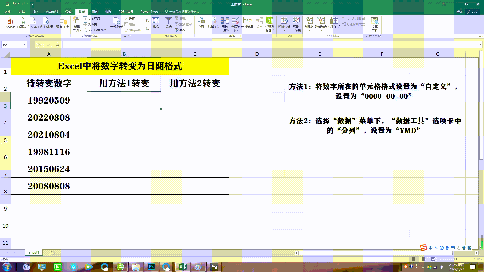Click Existing Connections (现有连接) icon
Viewport: 484px width, 272px height.
pyautogui.click(x=63, y=23)
